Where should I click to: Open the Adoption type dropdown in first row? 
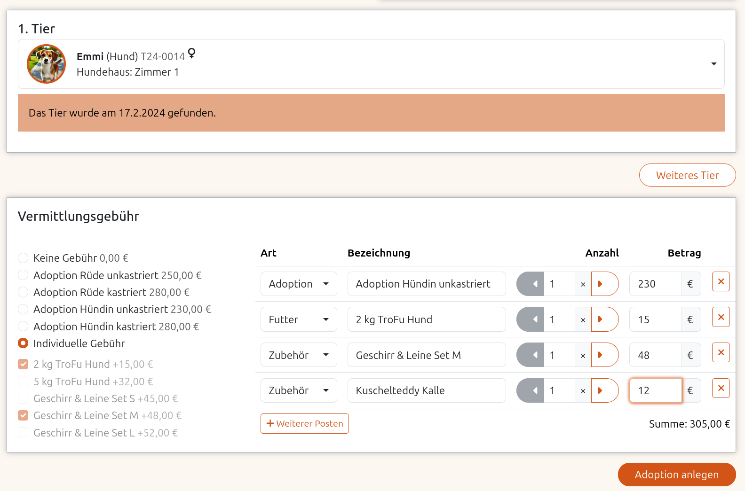299,284
